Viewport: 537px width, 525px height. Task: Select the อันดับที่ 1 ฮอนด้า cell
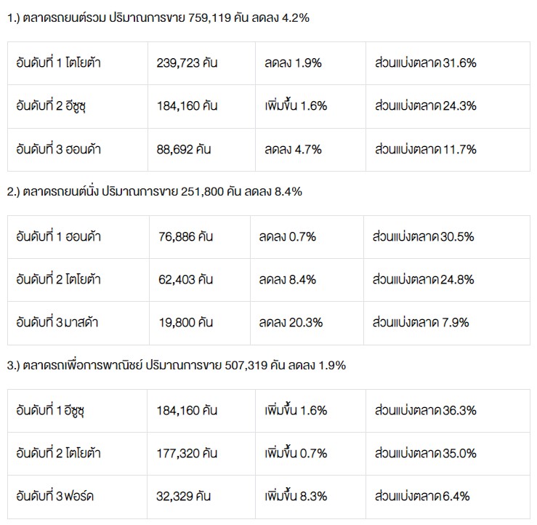point(58,236)
